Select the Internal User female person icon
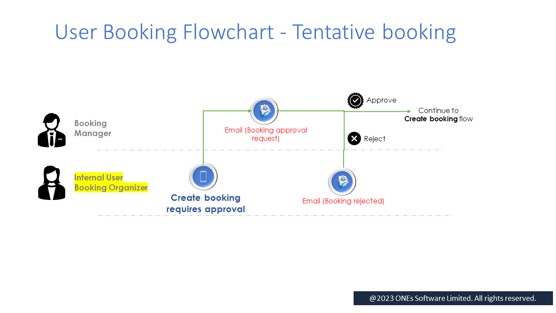The width and height of the screenshot is (556, 313). pyautogui.click(x=52, y=183)
